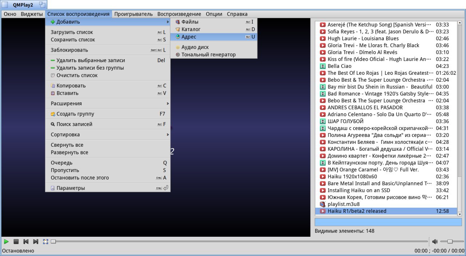Image resolution: width=466 pixels, height=256 pixels.
Task: Choose Файлы in the add submenu
Action: click(214, 22)
